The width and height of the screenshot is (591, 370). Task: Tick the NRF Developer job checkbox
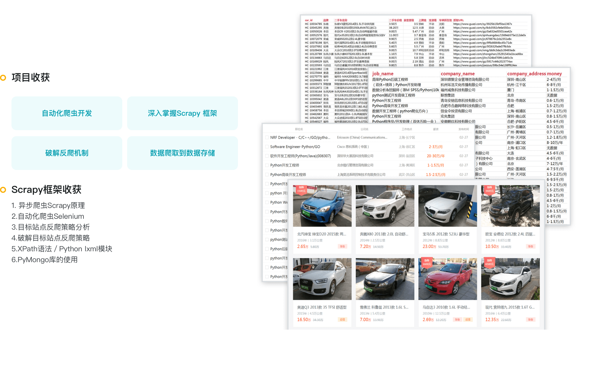[267, 137]
